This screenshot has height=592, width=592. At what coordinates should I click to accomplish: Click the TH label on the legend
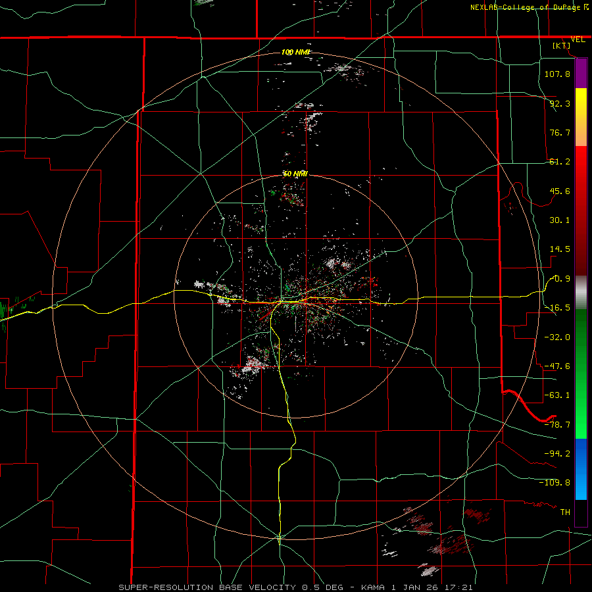(565, 512)
